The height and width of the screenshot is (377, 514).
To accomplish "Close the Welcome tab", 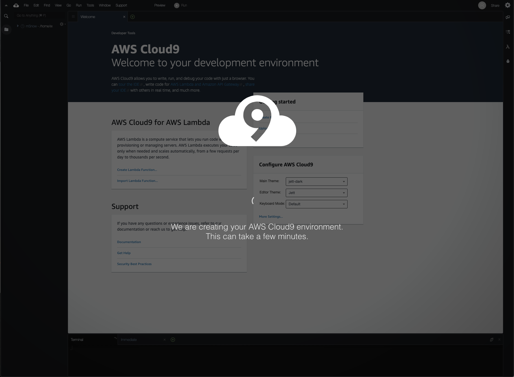I will click(x=124, y=17).
